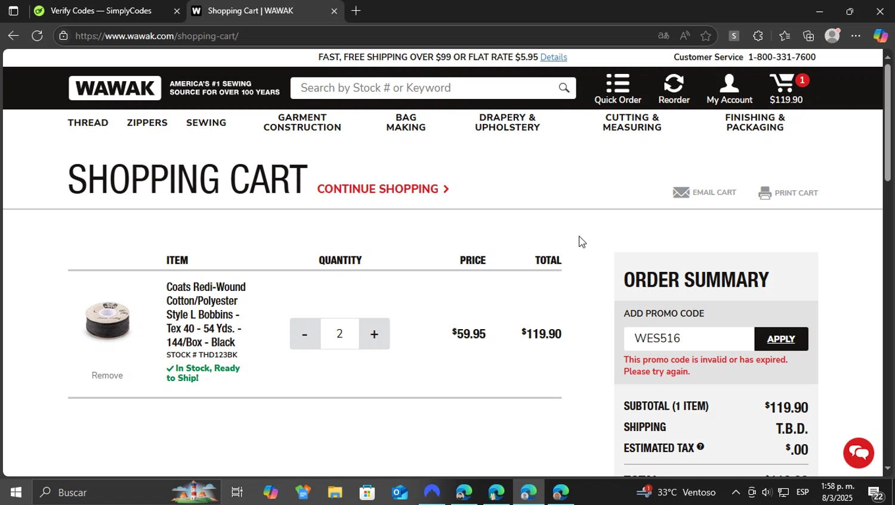Screen dimensions: 895x505
Task: Increase quantity with the plus button
Action: point(374,334)
